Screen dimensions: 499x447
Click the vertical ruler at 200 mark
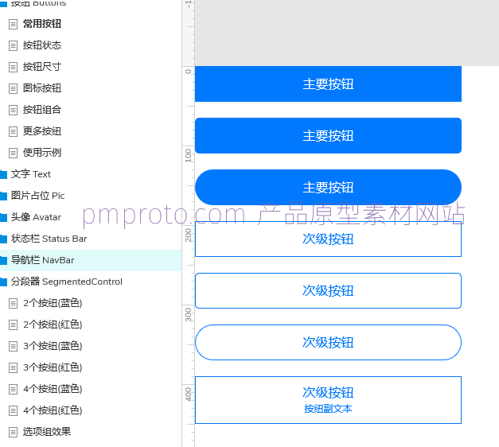coord(188,234)
